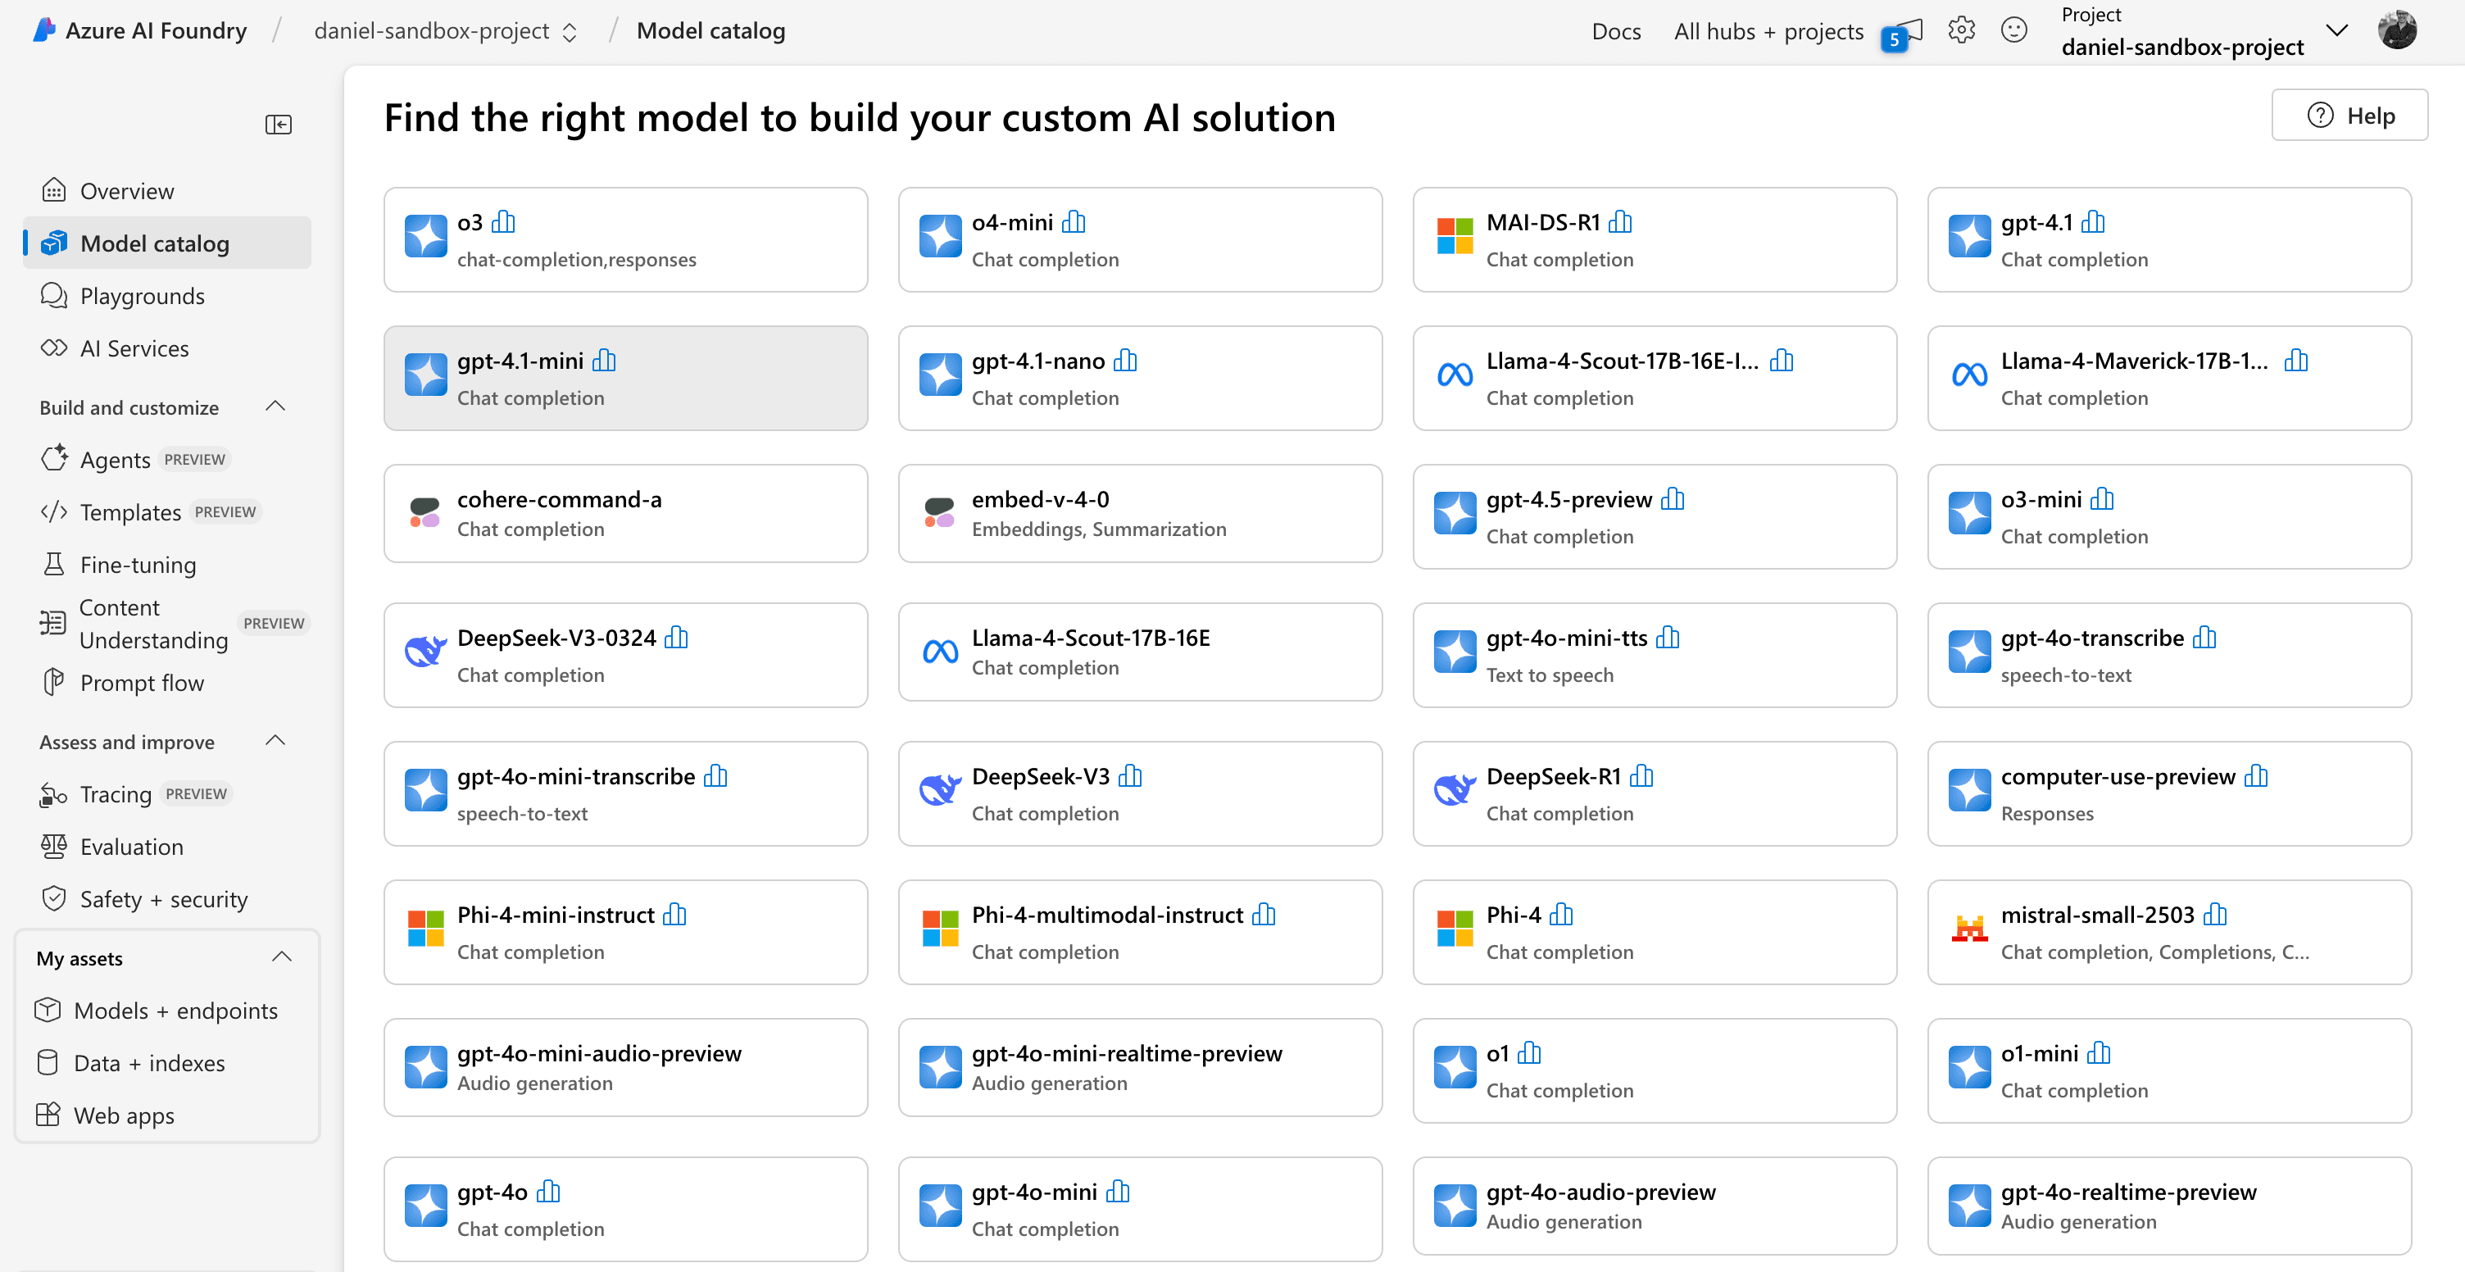Expand the Project dropdown chevron

click(2336, 30)
